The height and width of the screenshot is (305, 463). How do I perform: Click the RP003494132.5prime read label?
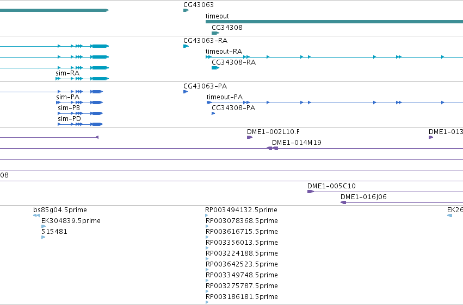[241, 210]
